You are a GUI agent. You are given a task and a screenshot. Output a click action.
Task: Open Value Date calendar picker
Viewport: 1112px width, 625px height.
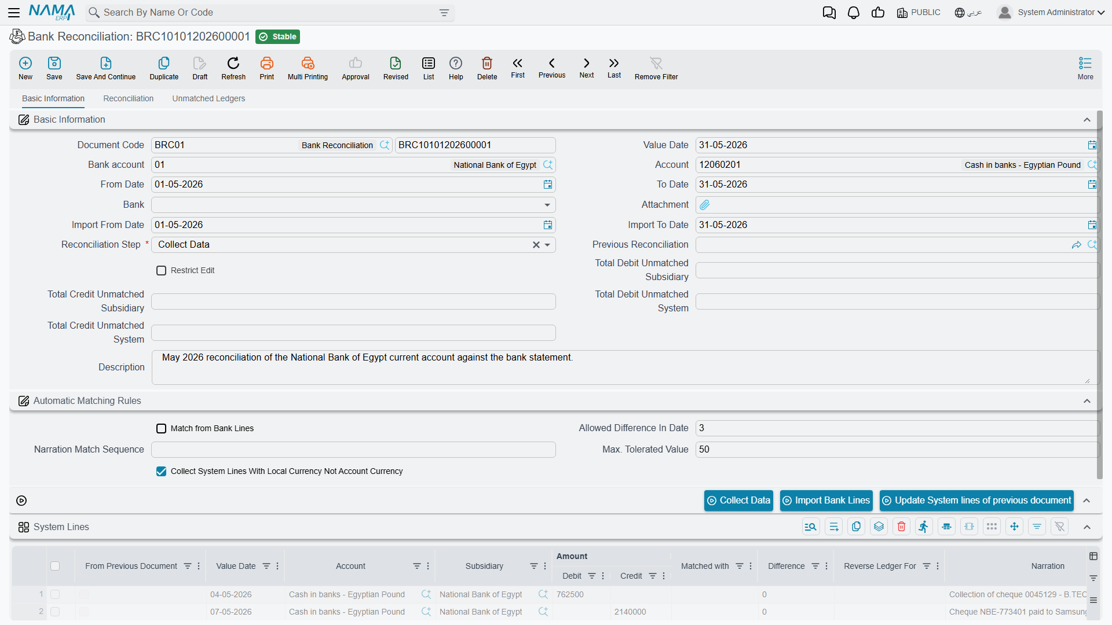pos(1092,145)
